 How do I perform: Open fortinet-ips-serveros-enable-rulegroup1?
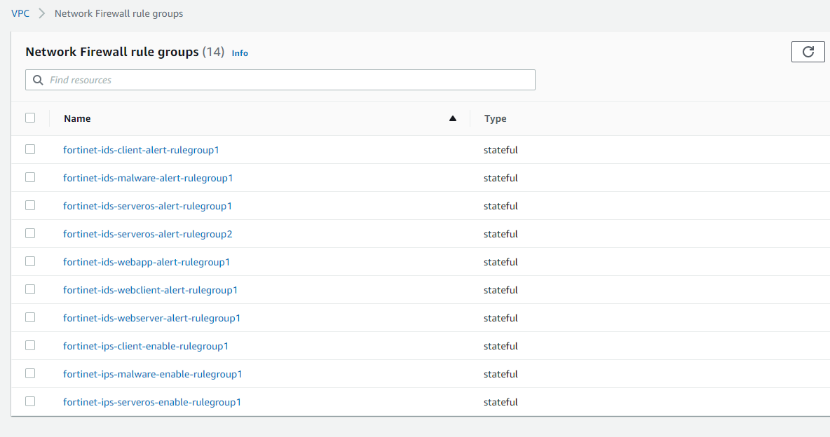coord(152,401)
